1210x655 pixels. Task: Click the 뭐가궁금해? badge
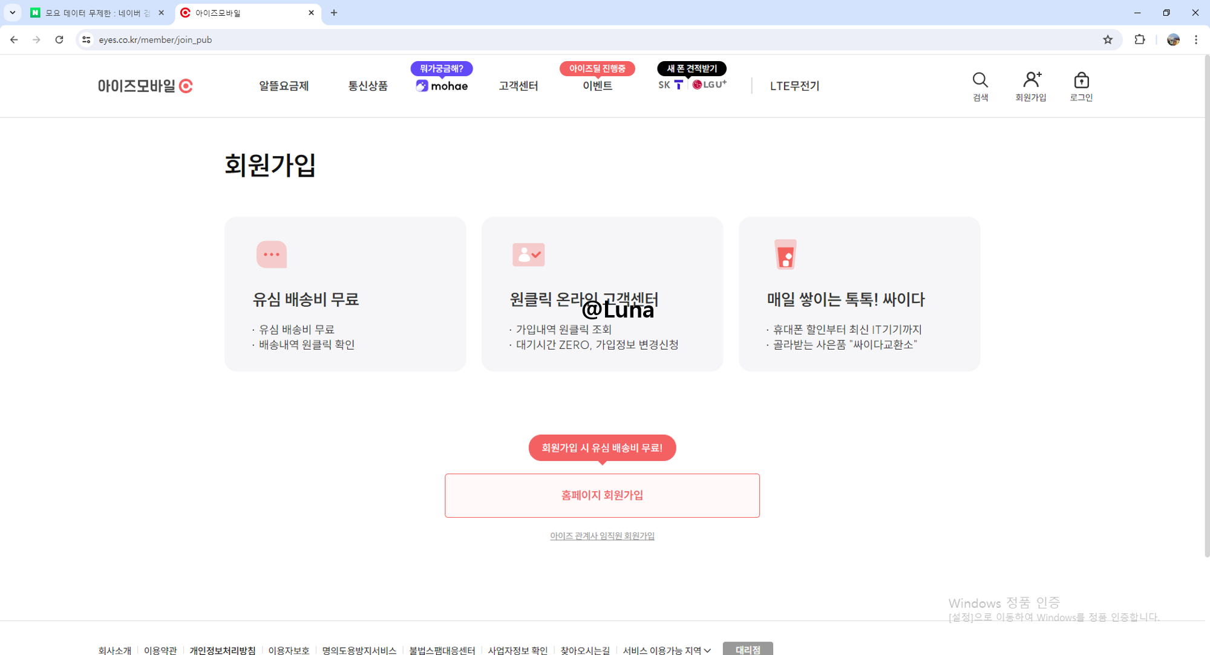pyautogui.click(x=442, y=69)
